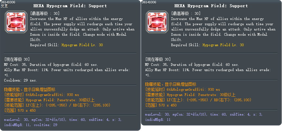The width and height of the screenshot is (282, 131).
Task: Select skill ID 36141006 in the right tooltip
Action: coord(149,2)
